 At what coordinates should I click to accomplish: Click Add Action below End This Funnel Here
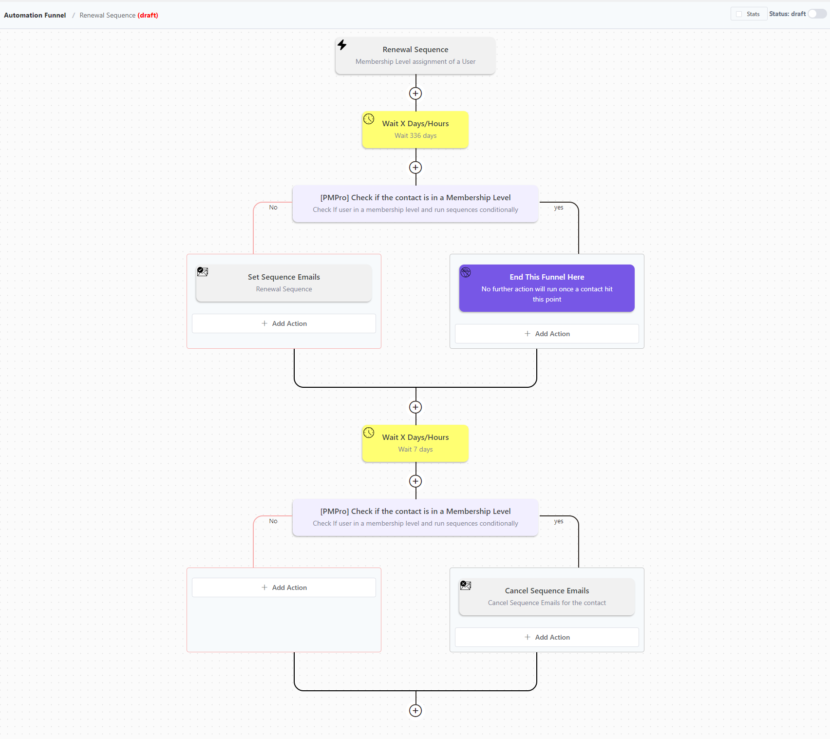[x=546, y=334]
